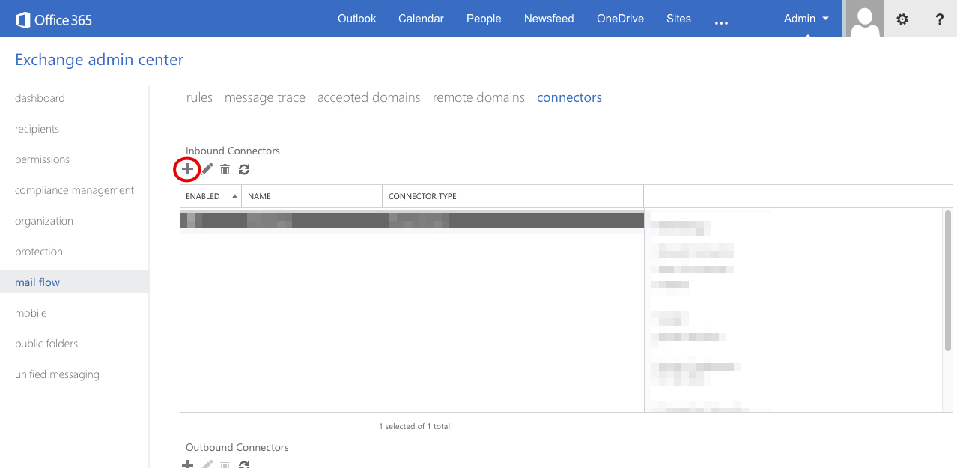The height and width of the screenshot is (468, 957).
Task: Edit the selected inbound connector
Action: pos(206,169)
